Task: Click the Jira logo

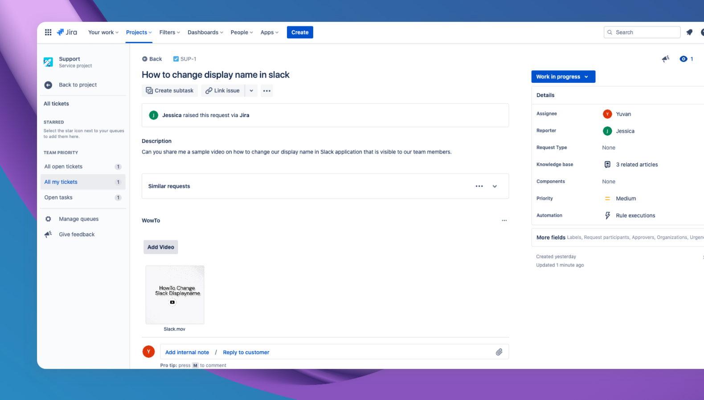Action: pyautogui.click(x=67, y=32)
